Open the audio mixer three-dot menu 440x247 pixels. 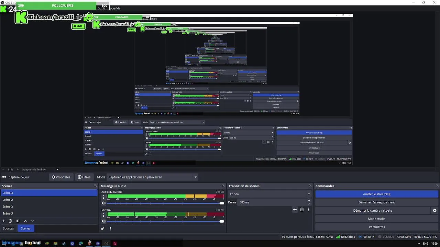(x=110, y=228)
